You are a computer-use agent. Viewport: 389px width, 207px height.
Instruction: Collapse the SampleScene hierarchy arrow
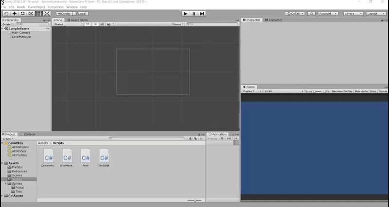[2, 29]
